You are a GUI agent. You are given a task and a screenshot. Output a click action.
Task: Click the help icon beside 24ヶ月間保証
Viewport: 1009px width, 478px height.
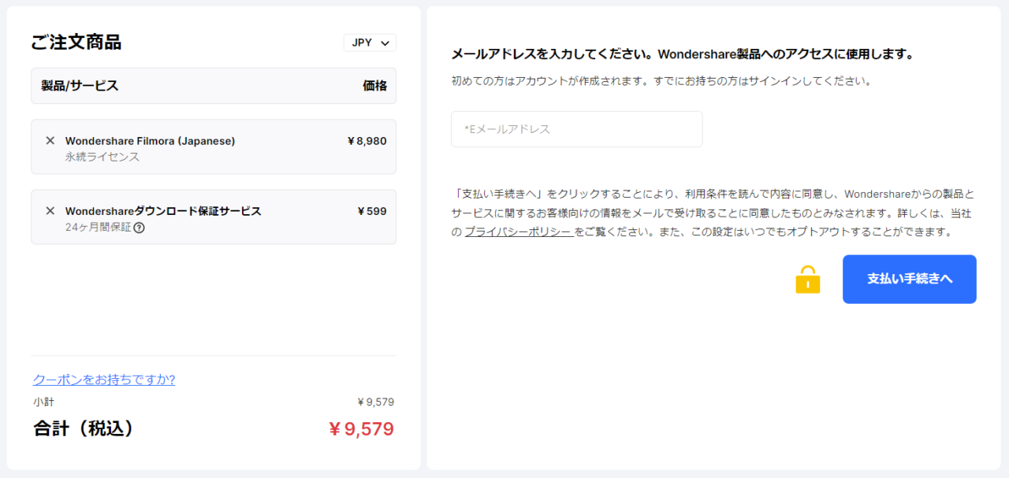[x=140, y=228]
